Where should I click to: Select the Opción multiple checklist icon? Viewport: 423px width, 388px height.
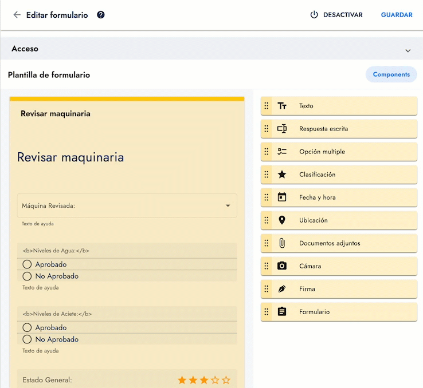[x=282, y=152]
